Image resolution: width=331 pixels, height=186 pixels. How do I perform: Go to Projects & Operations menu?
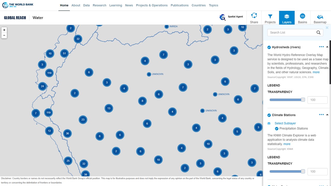(152, 5)
